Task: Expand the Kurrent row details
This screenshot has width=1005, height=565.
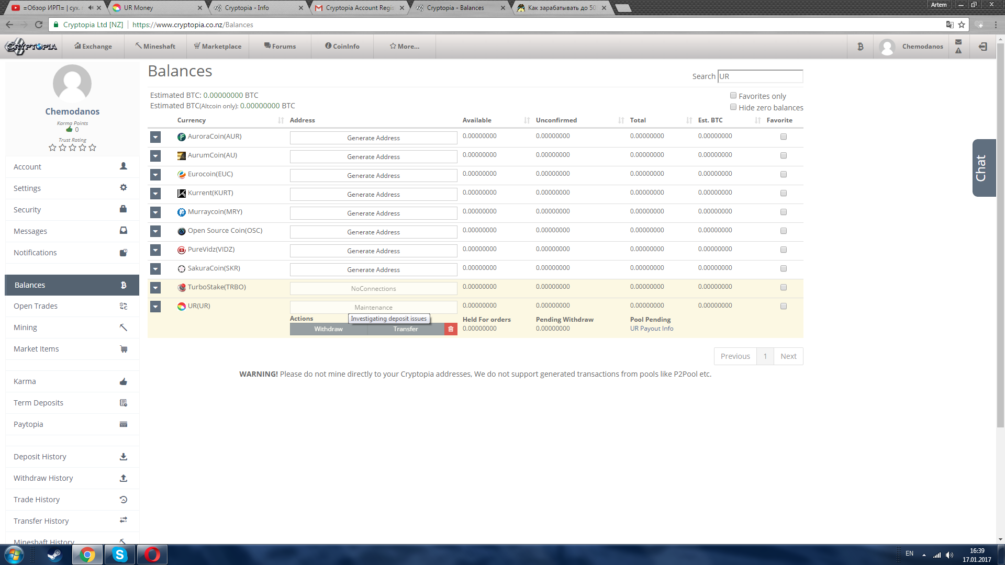Action: (x=155, y=194)
